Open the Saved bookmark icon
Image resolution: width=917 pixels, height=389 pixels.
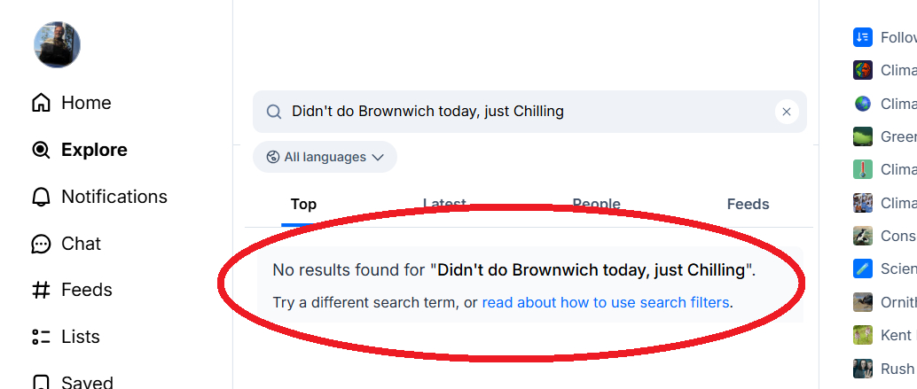[41, 382]
